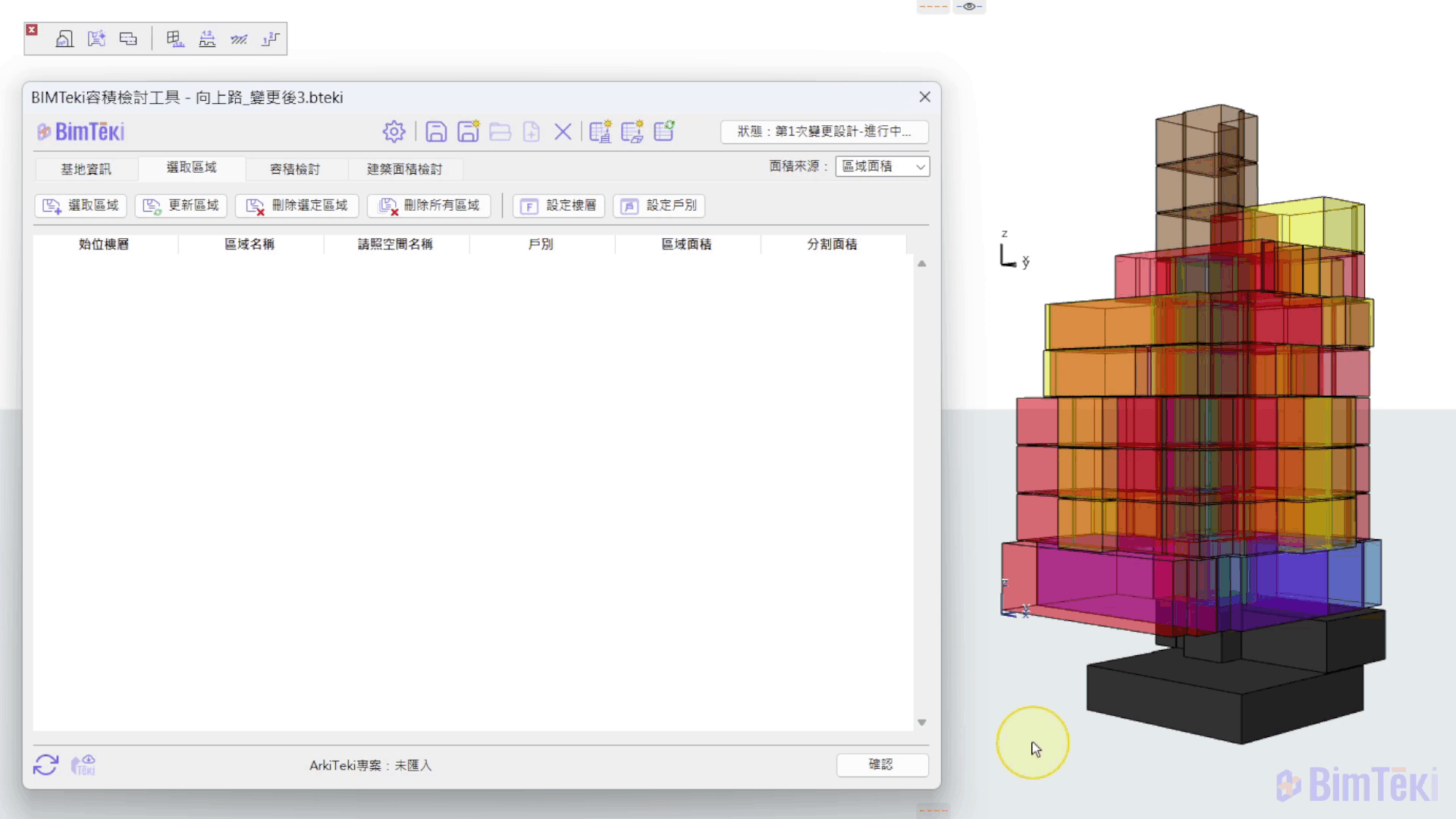This screenshot has height=819, width=1456.
Task: Sort by the 始位樓層 column header
Action: [105, 244]
